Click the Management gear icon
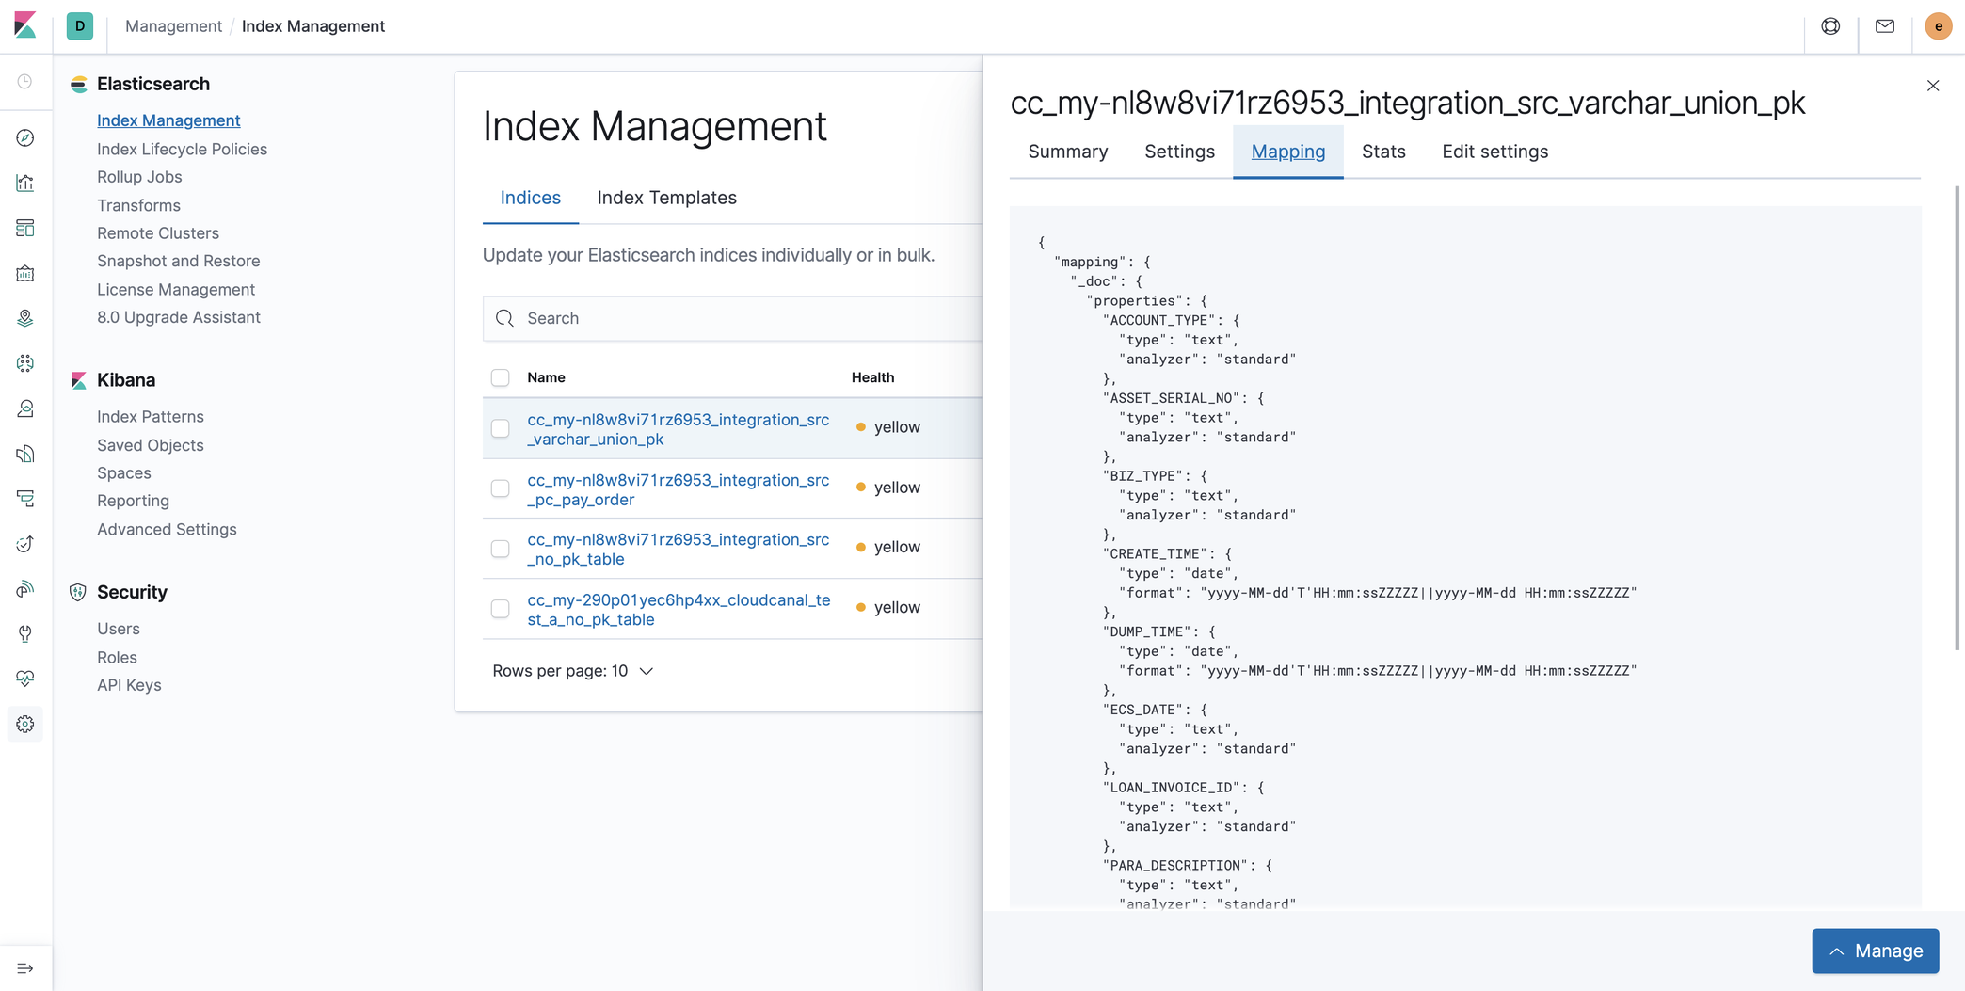The height and width of the screenshot is (991, 1965). [x=25, y=724]
